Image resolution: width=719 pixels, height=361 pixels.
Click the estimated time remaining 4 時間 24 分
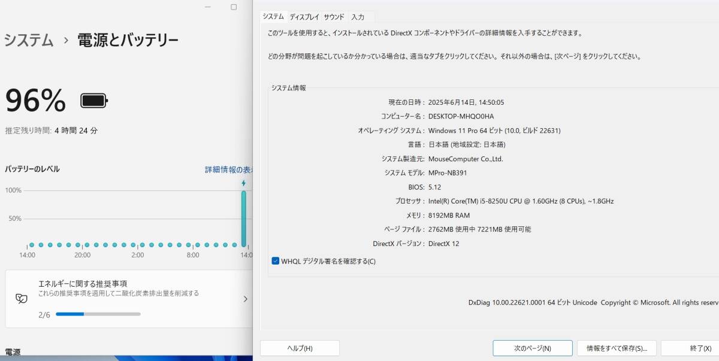click(76, 130)
